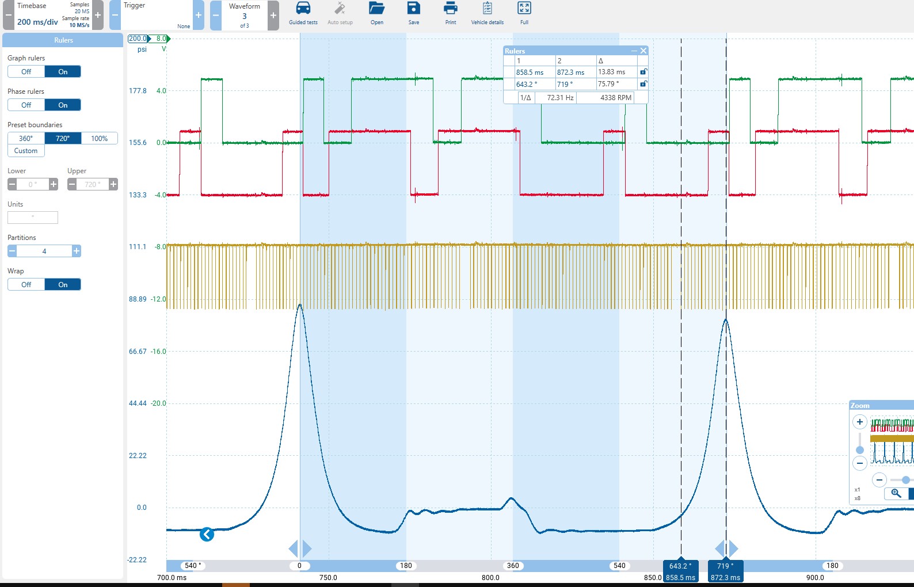Turn Wrap off

point(26,285)
